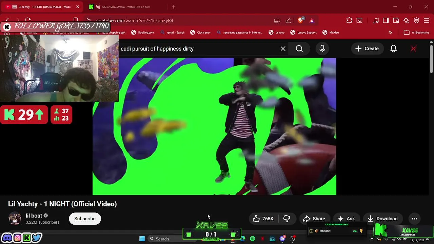This screenshot has height=244, width=434.
Task: Close the Lil Yachty YouTube tab
Action: click(77, 7)
